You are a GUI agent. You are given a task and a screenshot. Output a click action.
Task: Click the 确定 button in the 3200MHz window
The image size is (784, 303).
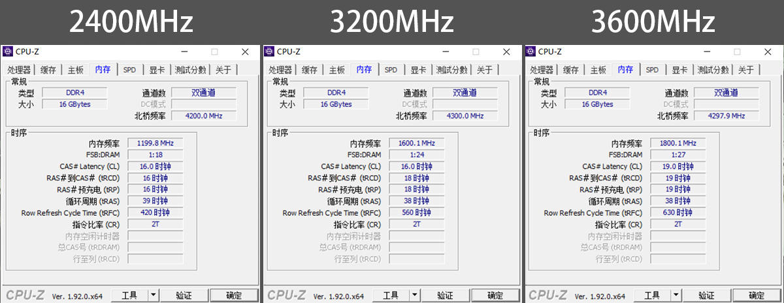pos(495,295)
